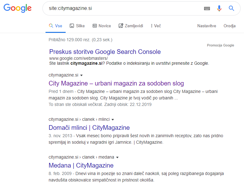Click the Slike tab image icon
This screenshot has width=244, height=188.
[x=72, y=26]
